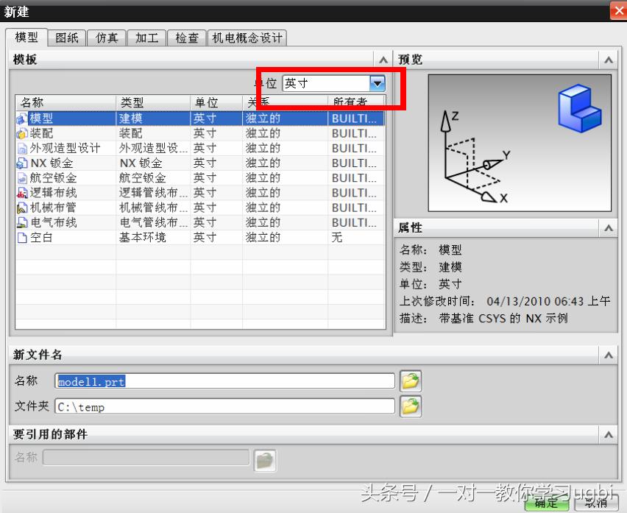
Task: Select the 外观造型设计 template icon
Action: (x=22, y=148)
